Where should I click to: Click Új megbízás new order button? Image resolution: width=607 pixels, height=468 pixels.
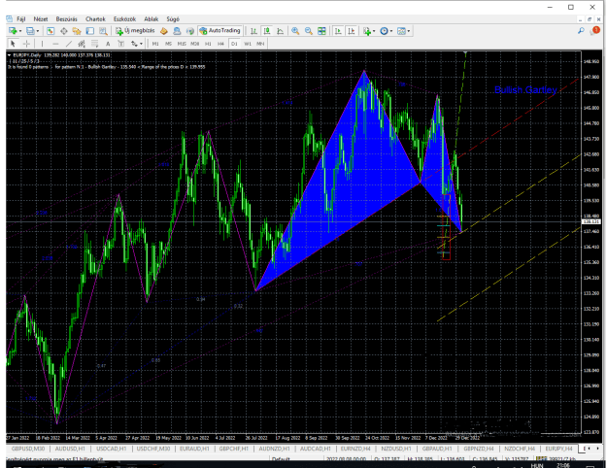[x=135, y=30]
